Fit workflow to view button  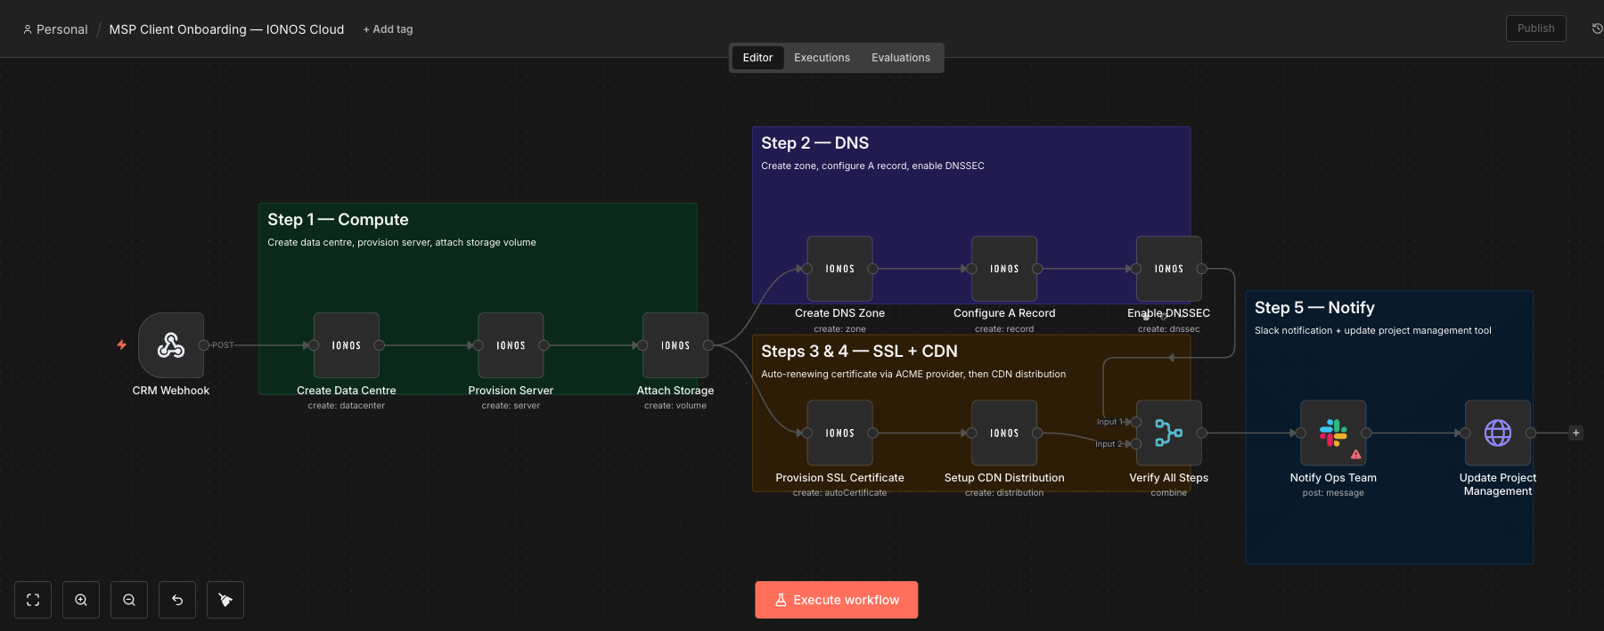click(x=33, y=600)
